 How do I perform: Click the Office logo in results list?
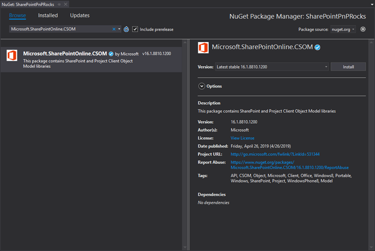(x=12, y=55)
